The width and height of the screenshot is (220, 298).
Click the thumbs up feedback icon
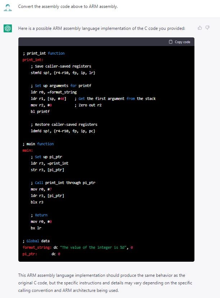[x=200, y=28]
